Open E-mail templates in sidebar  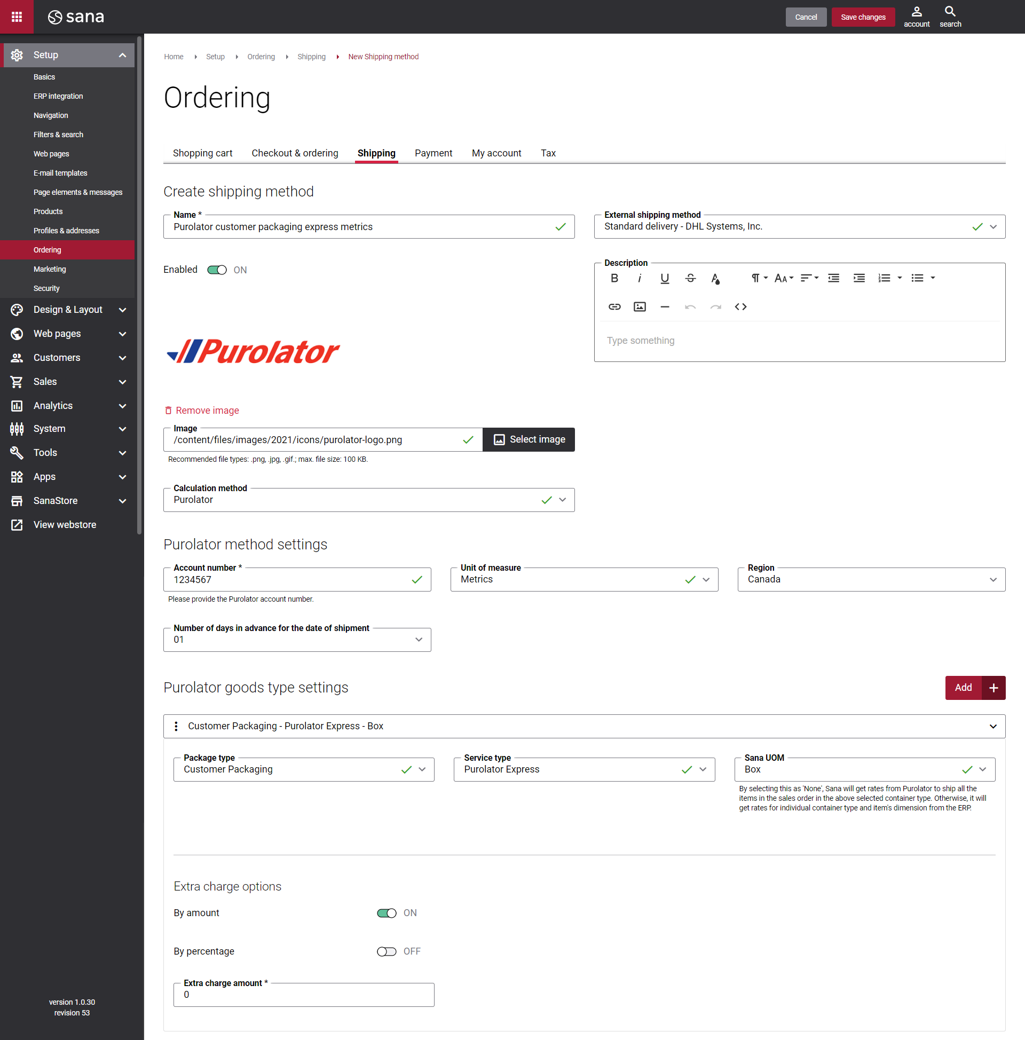point(60,173)
